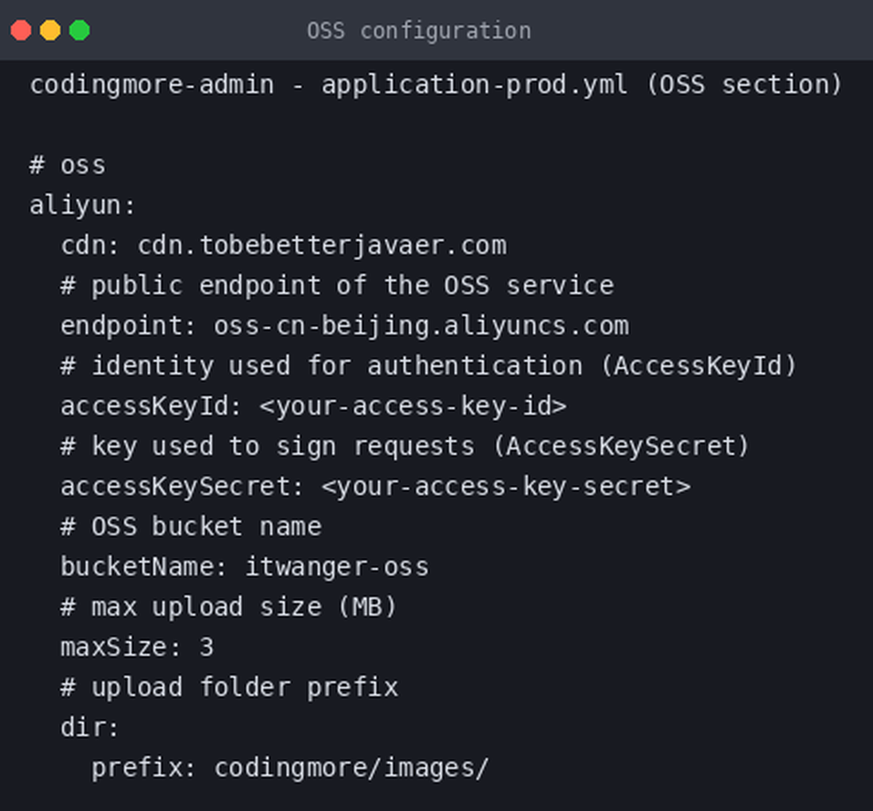Click the cdn.tobebetterjavaer.com value
This screenshot has width=873, height=811.
pyautogui.click(x=322, y=246)
